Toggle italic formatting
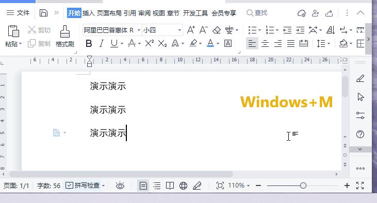 pos(102,43)
